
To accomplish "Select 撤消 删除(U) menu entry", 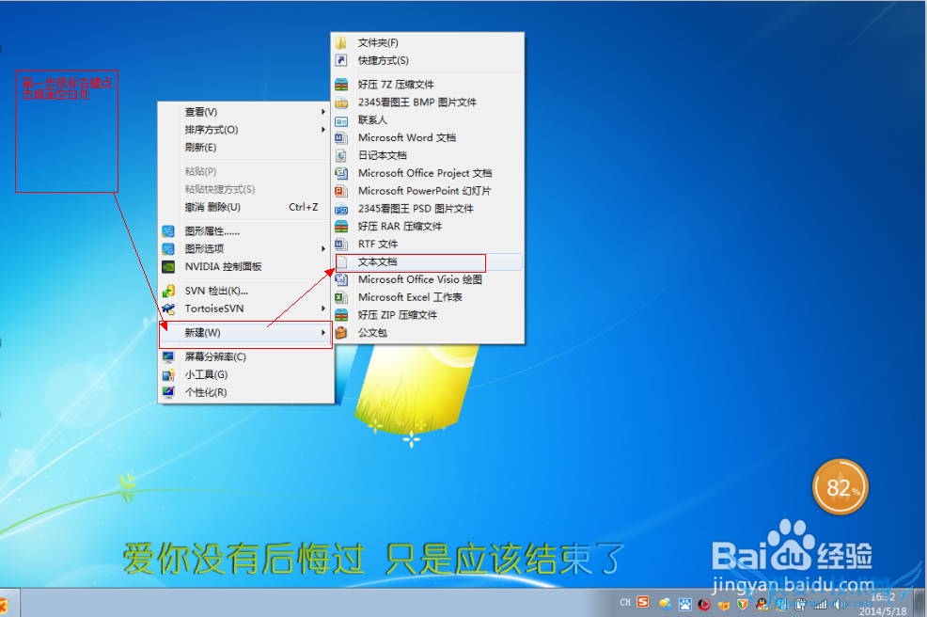I will coord(245,207).
